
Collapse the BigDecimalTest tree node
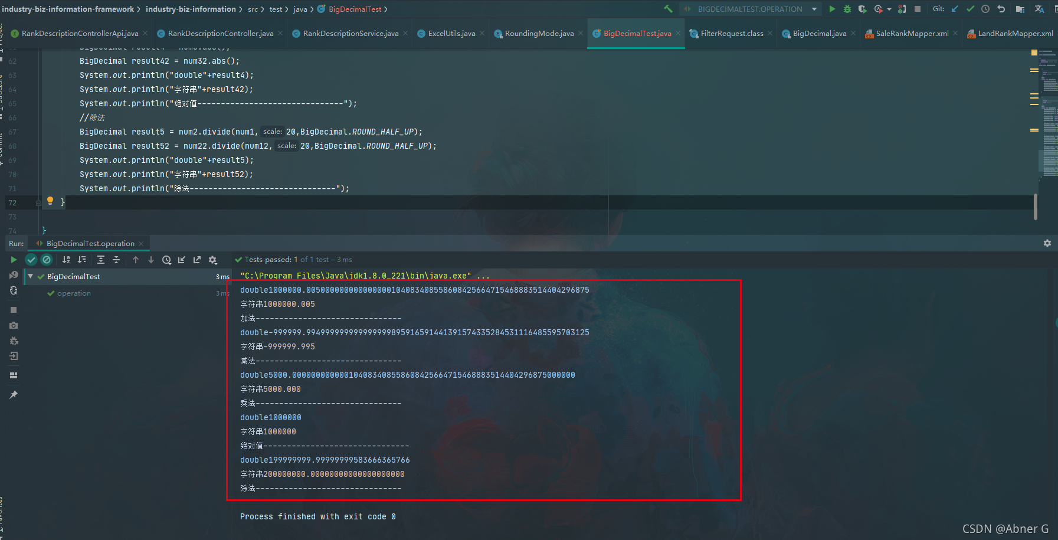tap(31, 276)
